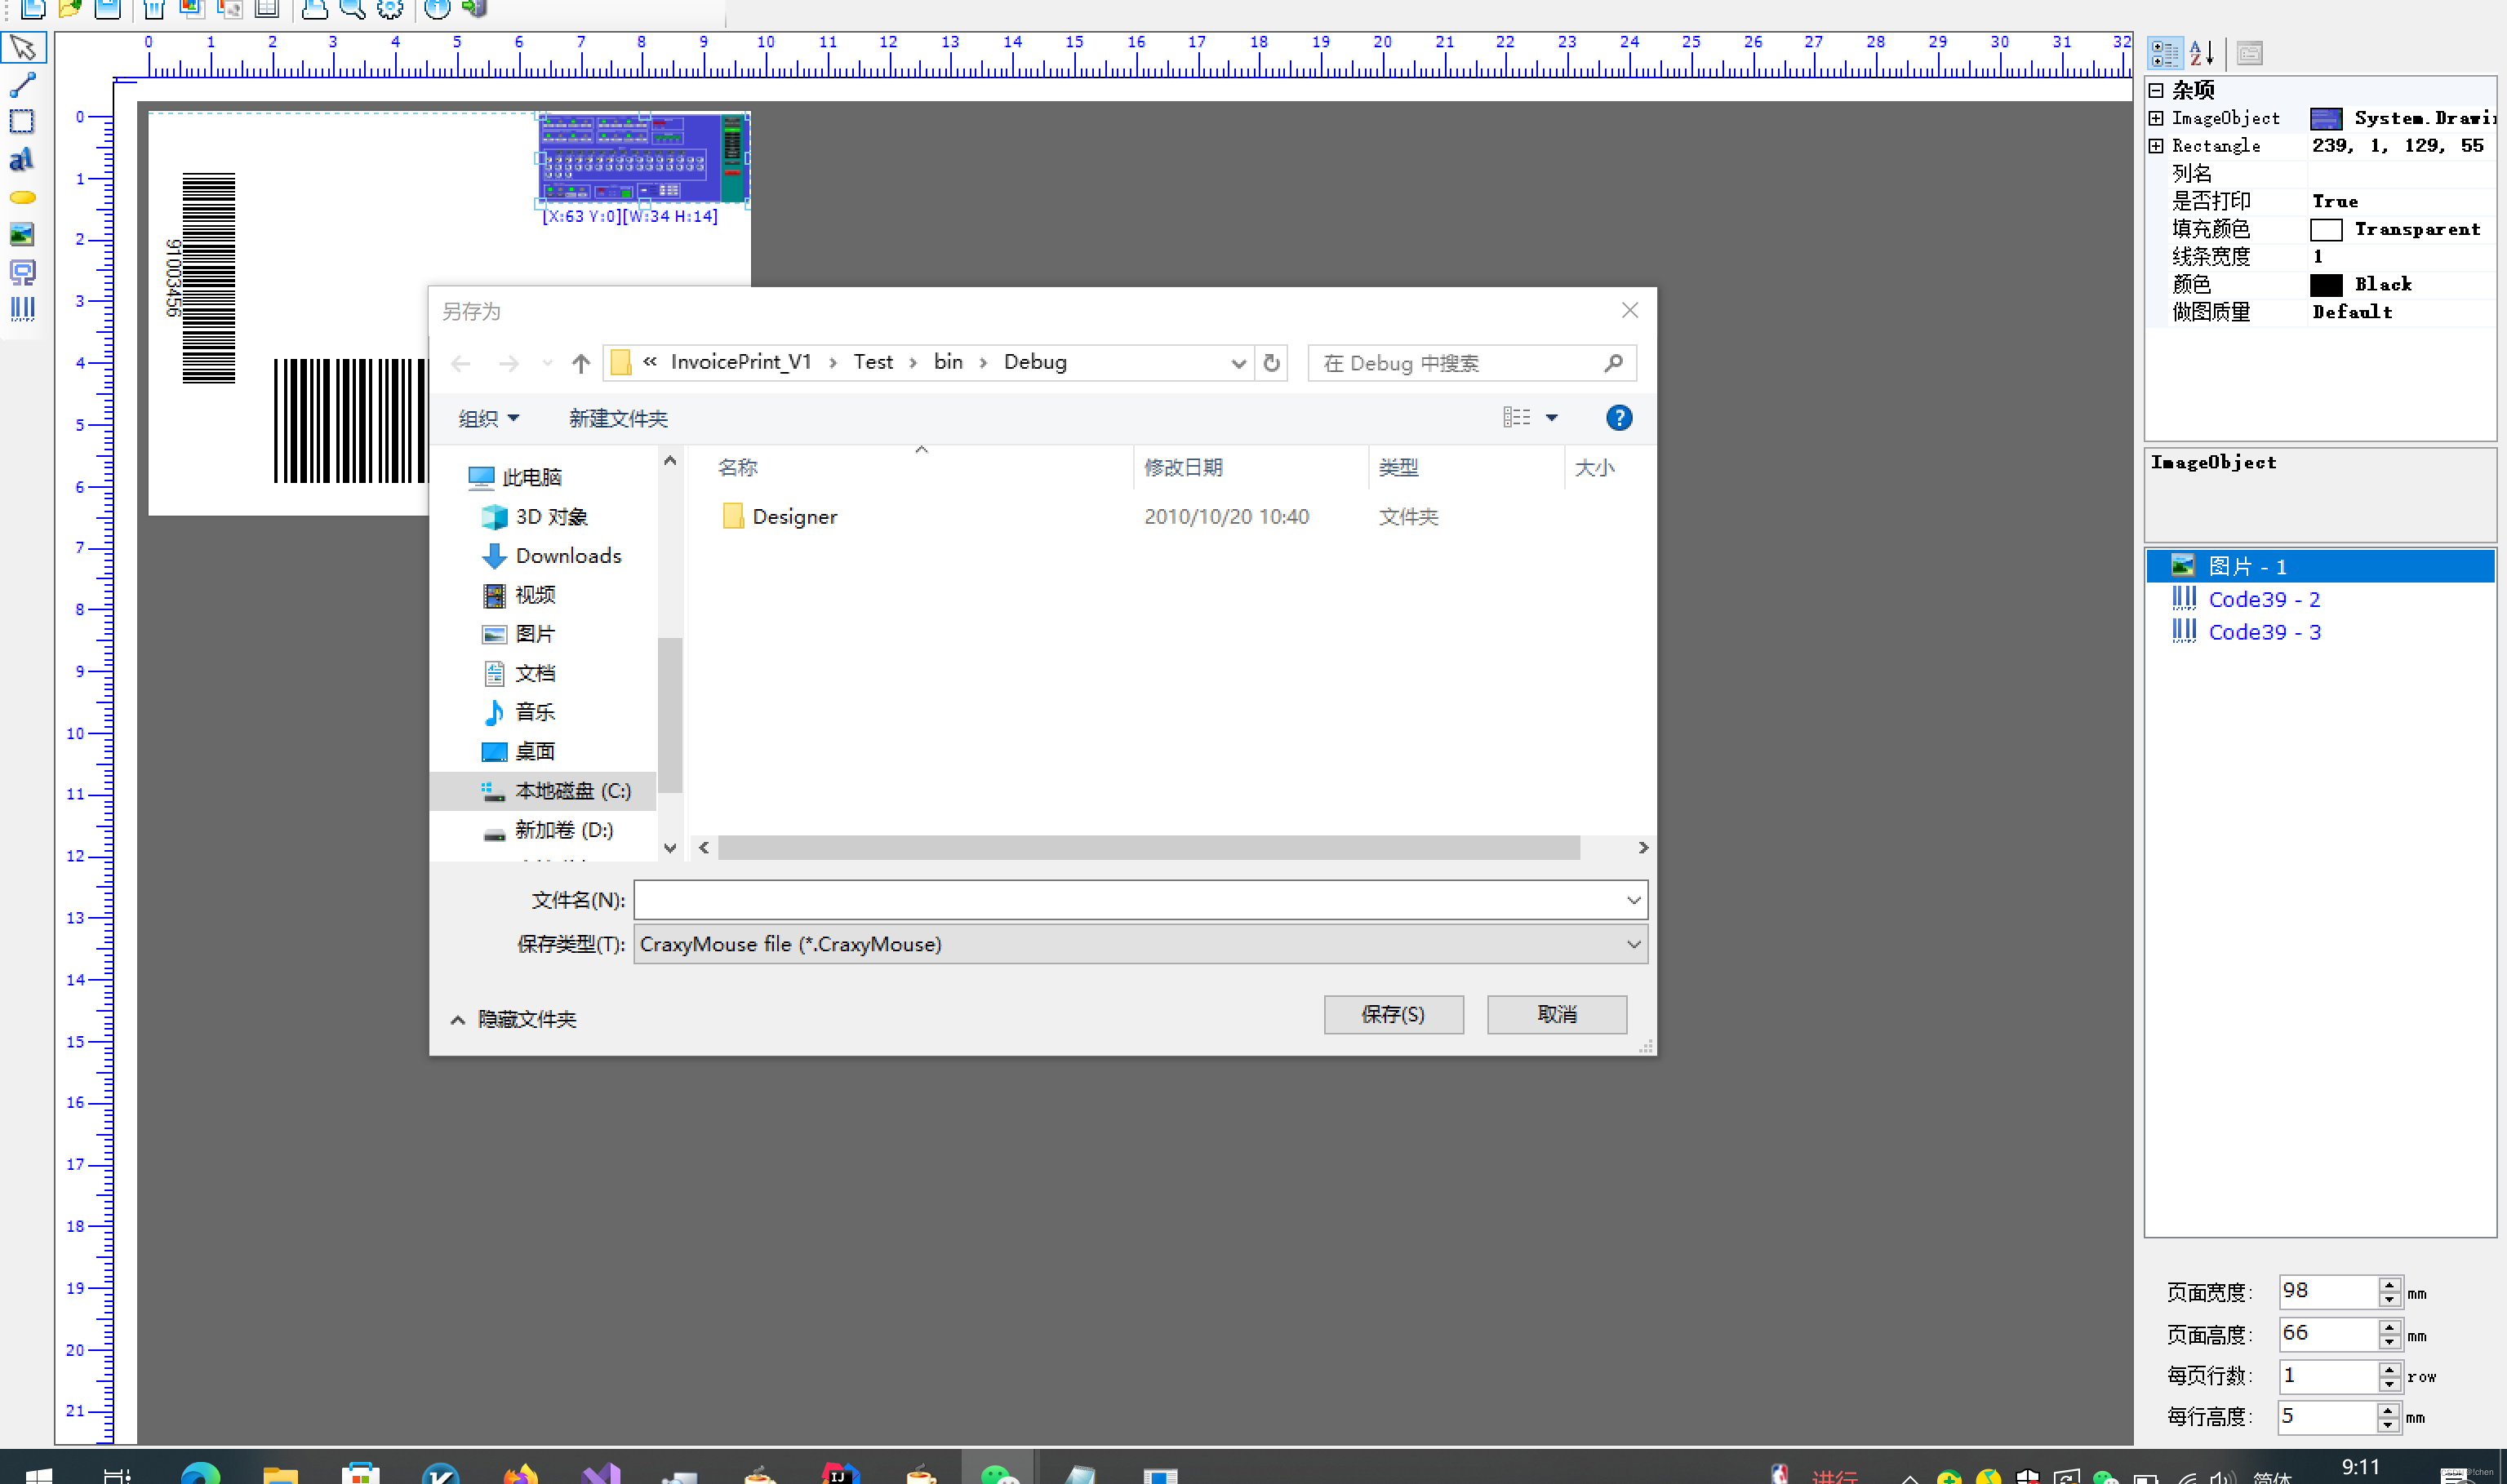Screen dimensions: 2507x1484
Task: Open the 组织 menu in dialog
Action: coord(488,418)
